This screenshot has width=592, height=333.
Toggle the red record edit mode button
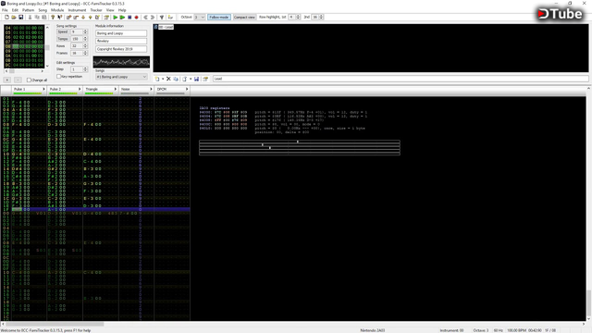(x=136, y=18)
